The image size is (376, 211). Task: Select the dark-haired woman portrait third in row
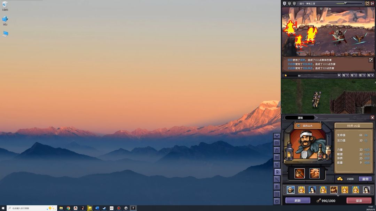click(x=312, y=190)
